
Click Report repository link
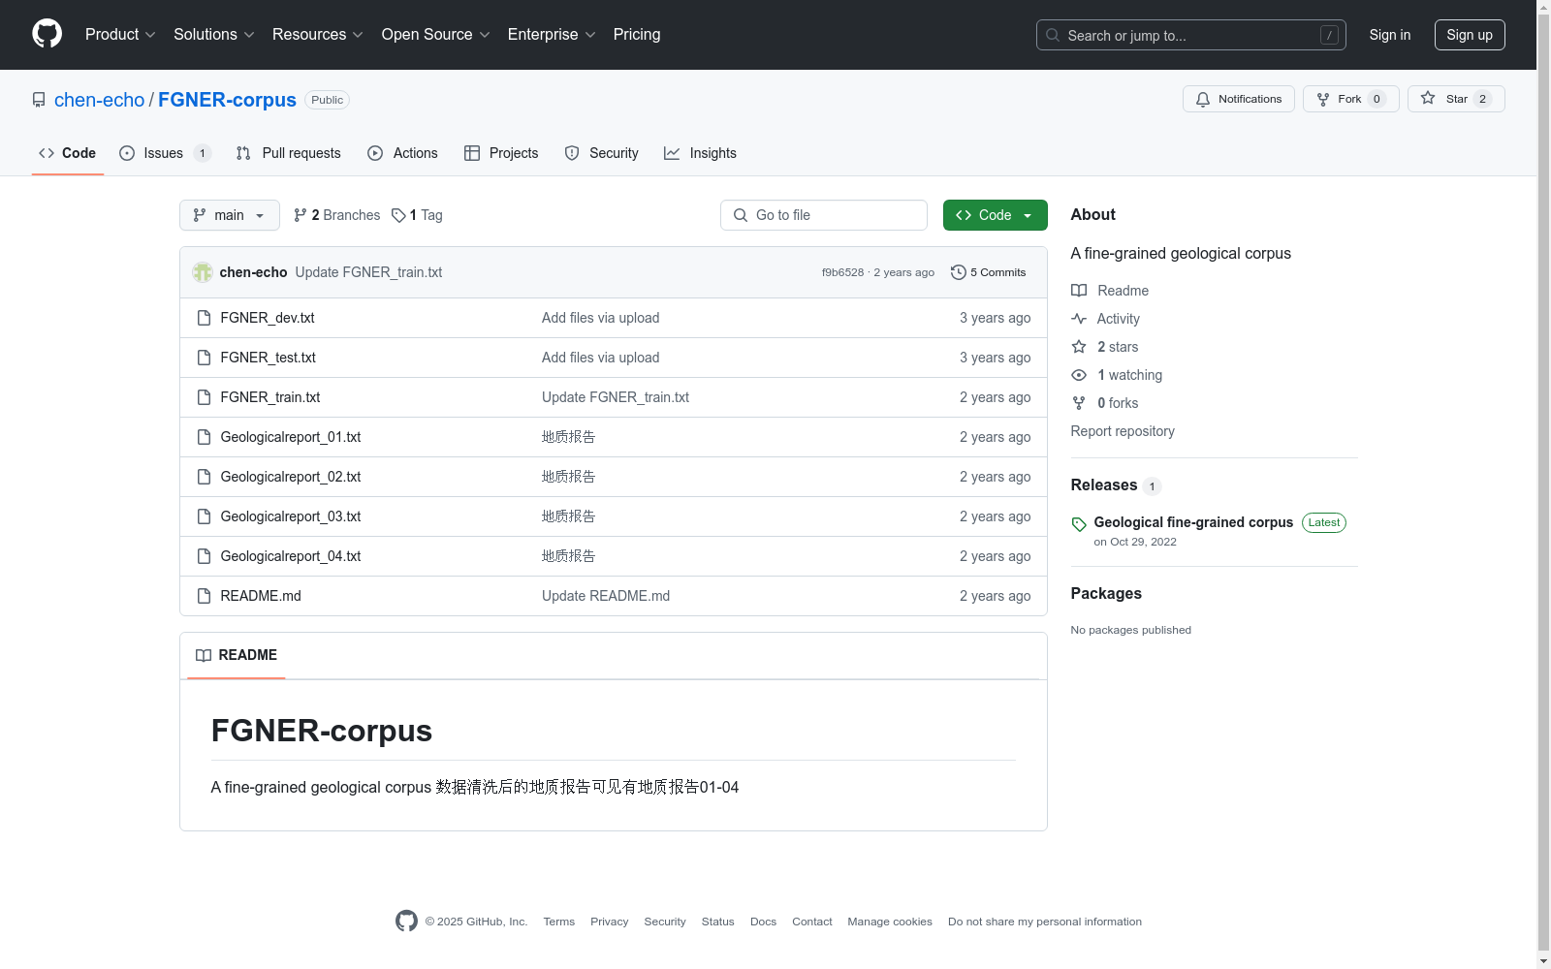pyautogui.click(x=1123, y=431)
